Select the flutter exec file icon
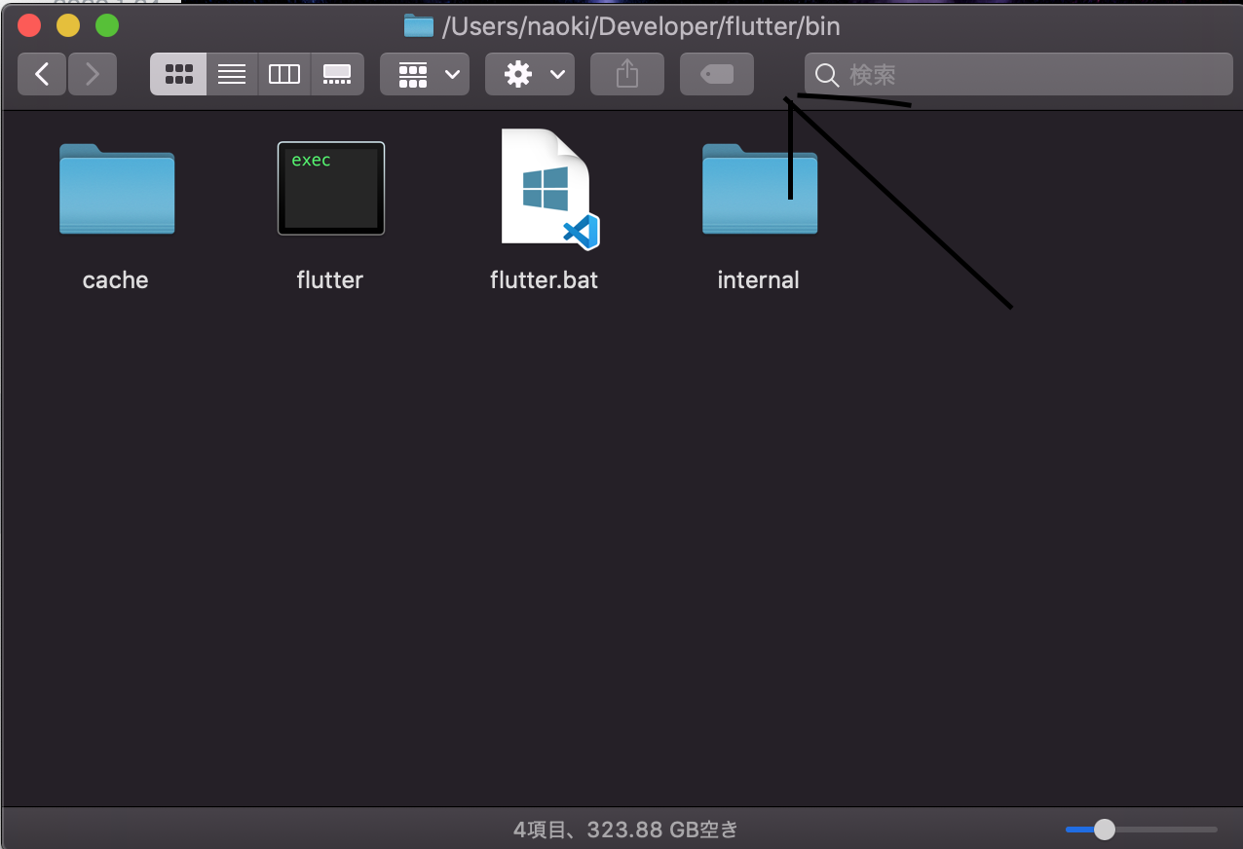 pyautogui.click(x=331, y=189)
